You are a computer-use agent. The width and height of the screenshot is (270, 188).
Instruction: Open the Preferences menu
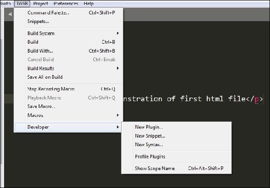[x=66, y=3]
